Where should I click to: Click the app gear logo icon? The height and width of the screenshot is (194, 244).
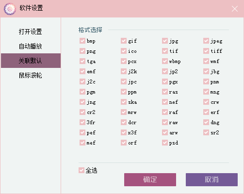(10, 9)
